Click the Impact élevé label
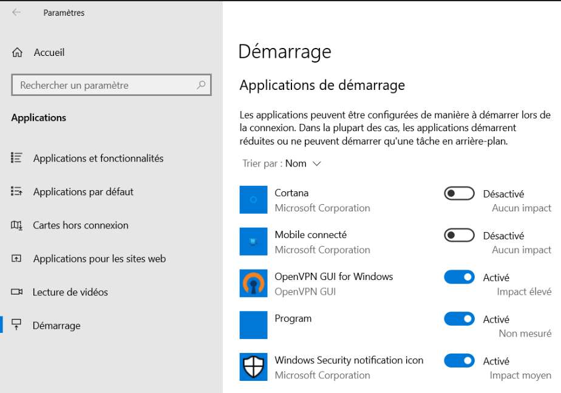Screen dimensions: 561x393 tap(524, 292)
